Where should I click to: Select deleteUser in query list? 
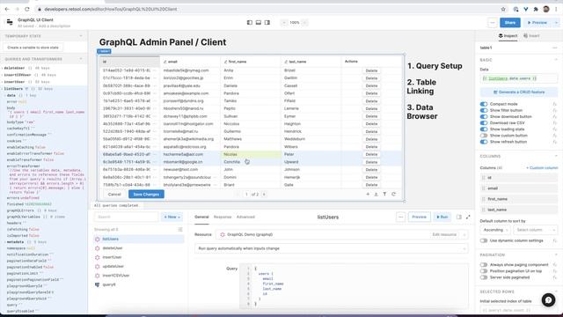point(113,248)
